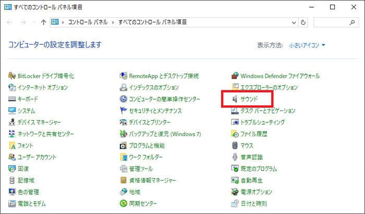Click RemoteApp とデスクトップ接続 icon
The image size is (365, 214).
124,75
